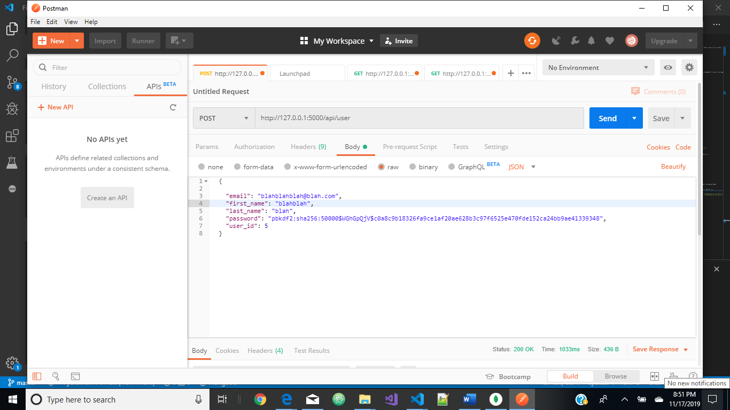Click the orange New button
The width and height of the screenshot is (730, 410).
click(x=51, y=41)
